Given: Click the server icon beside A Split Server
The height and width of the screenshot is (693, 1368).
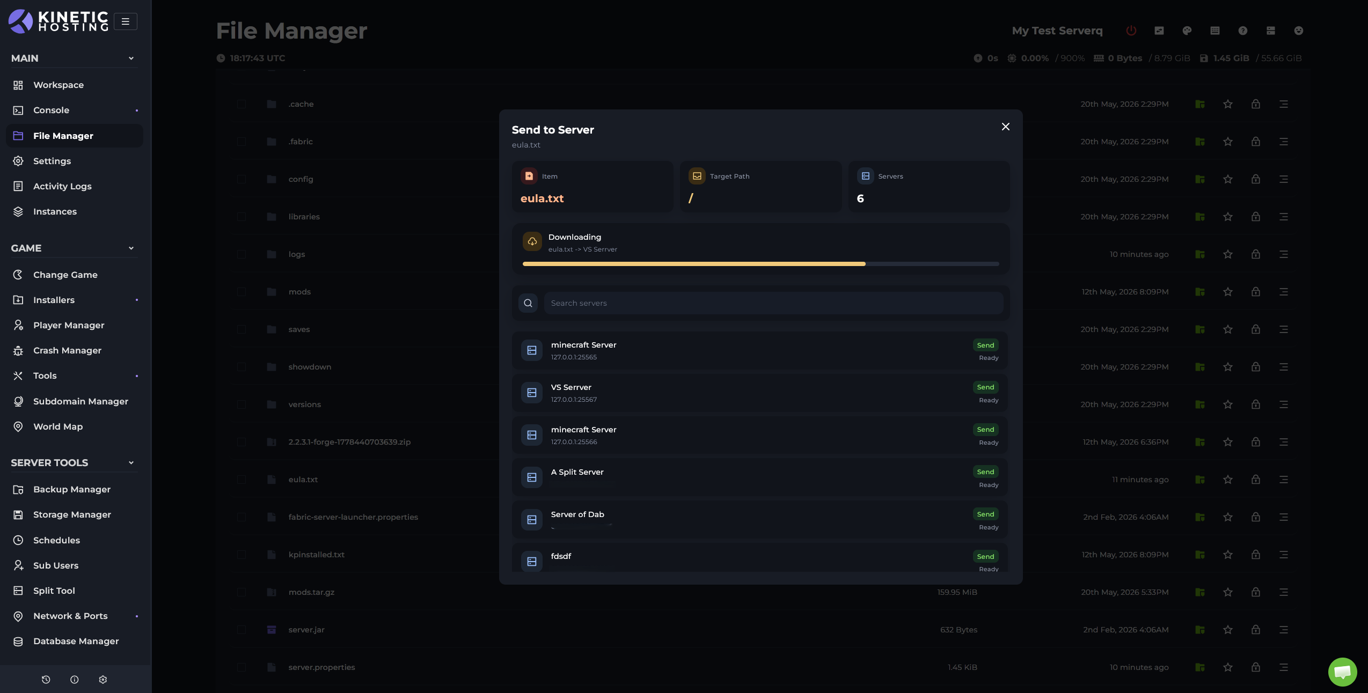Looking at the screenshot, I should coord(532,477).
